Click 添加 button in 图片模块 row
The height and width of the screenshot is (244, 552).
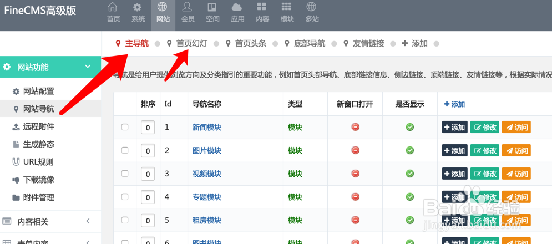[x=455, y=150]
